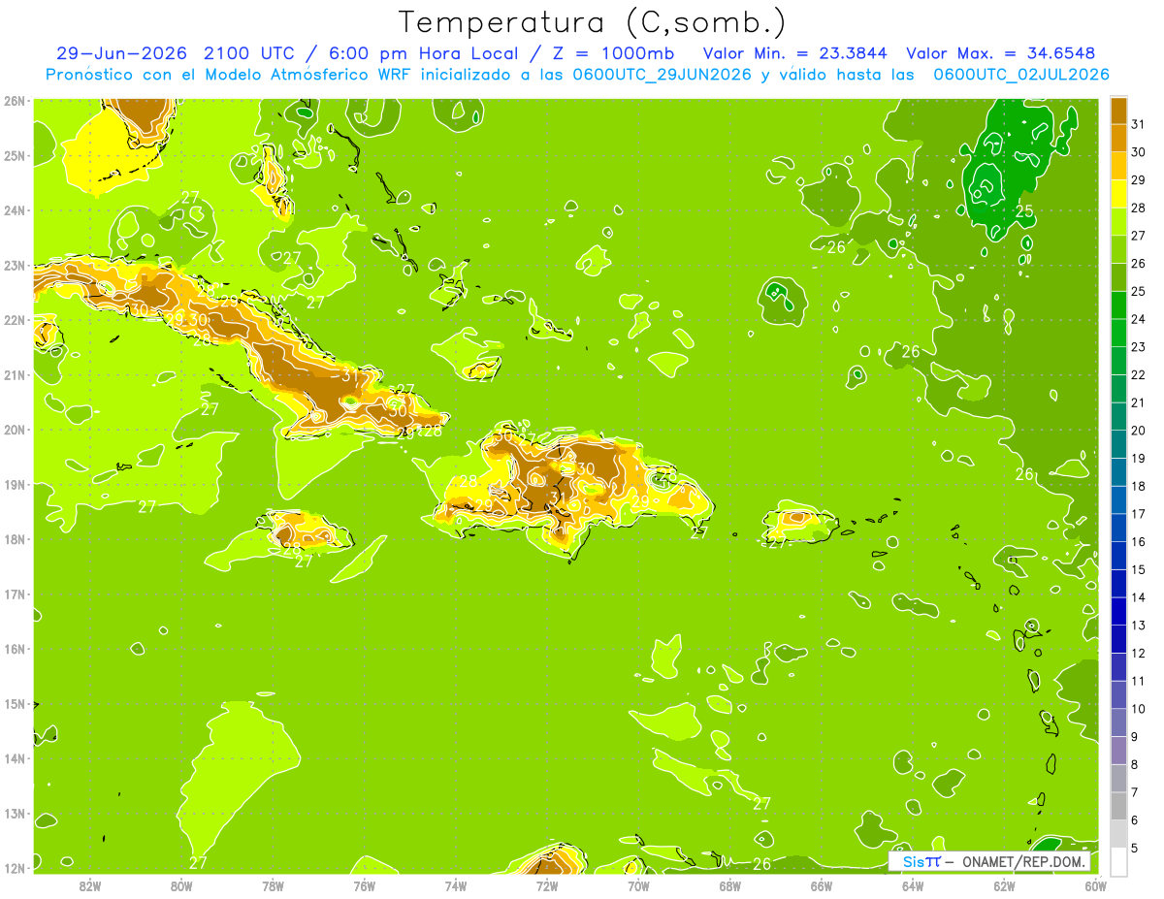Click the '15N' latitude axis label
Image resolution: width=1164 pixels, height=899 pixels.
tap(15, 703)
